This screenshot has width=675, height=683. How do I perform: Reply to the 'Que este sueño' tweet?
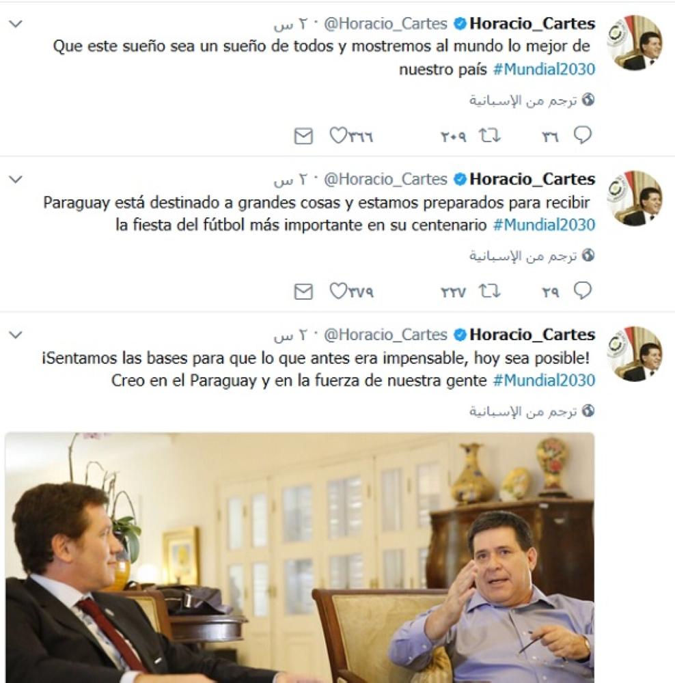[582, 136]
